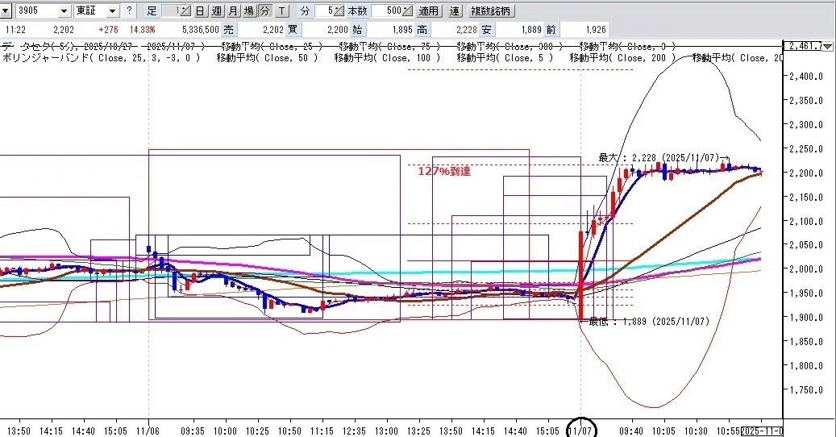Viewport: 836px width, 437px height.
Task: Select the 移動平均( Close, 50 ) legend entry
Action: pos(267,58)
